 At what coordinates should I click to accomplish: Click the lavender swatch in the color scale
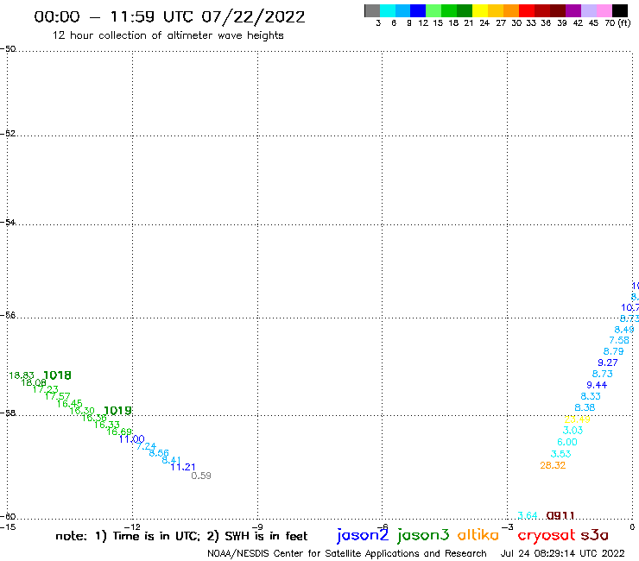[589, 10]
